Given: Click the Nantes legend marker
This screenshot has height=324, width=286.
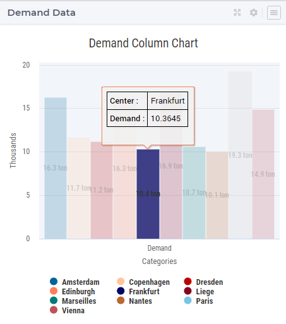Looking at the screenshot, I should [x=121, y=301].
